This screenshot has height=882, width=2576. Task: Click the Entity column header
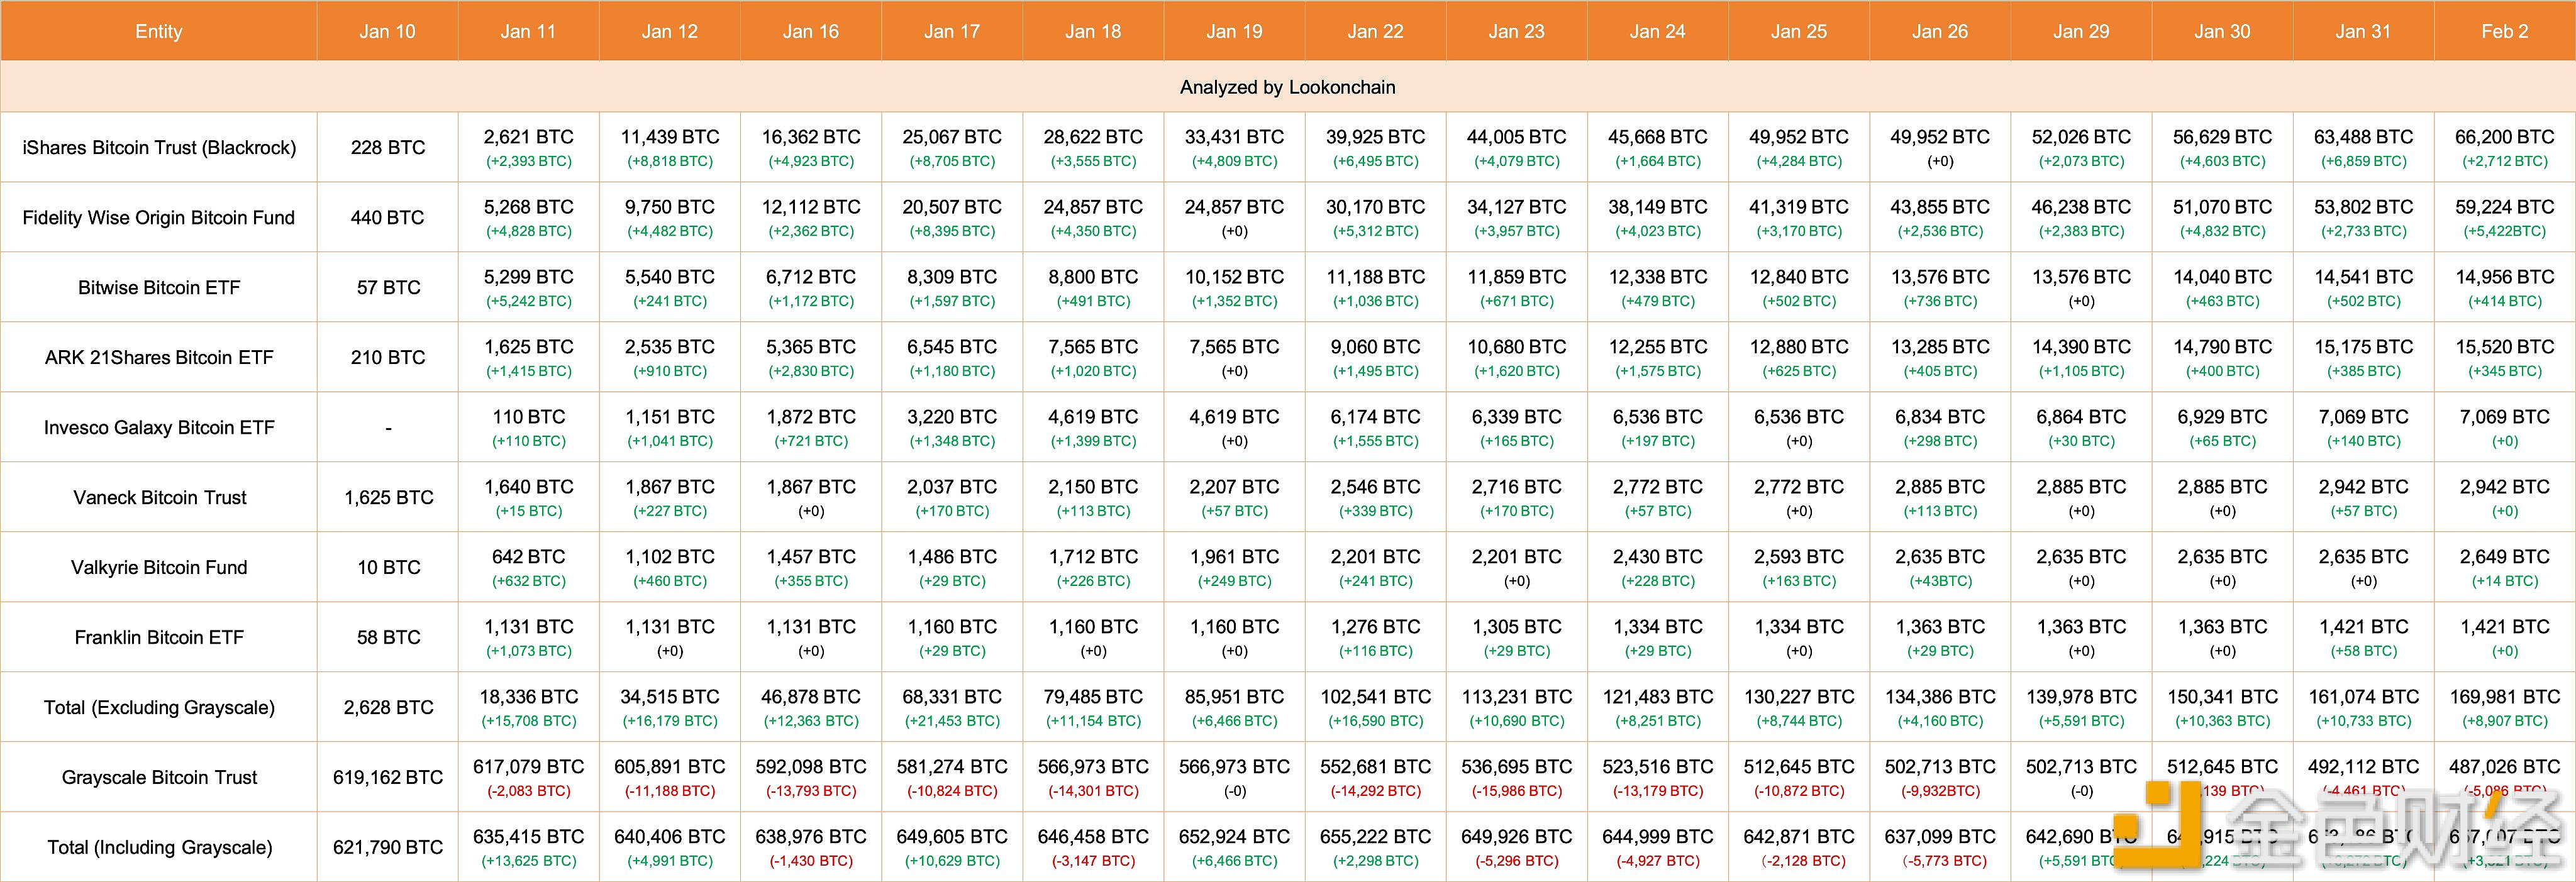[159, 31]
